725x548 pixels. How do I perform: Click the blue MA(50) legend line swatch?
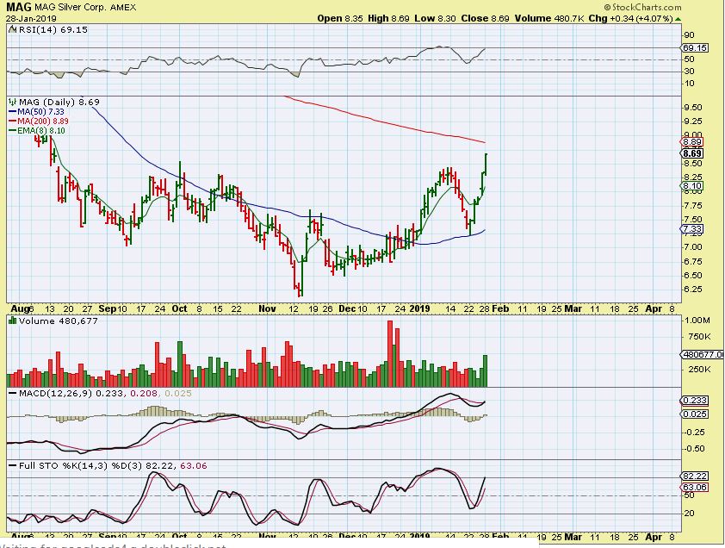click(x=12, y=112)
